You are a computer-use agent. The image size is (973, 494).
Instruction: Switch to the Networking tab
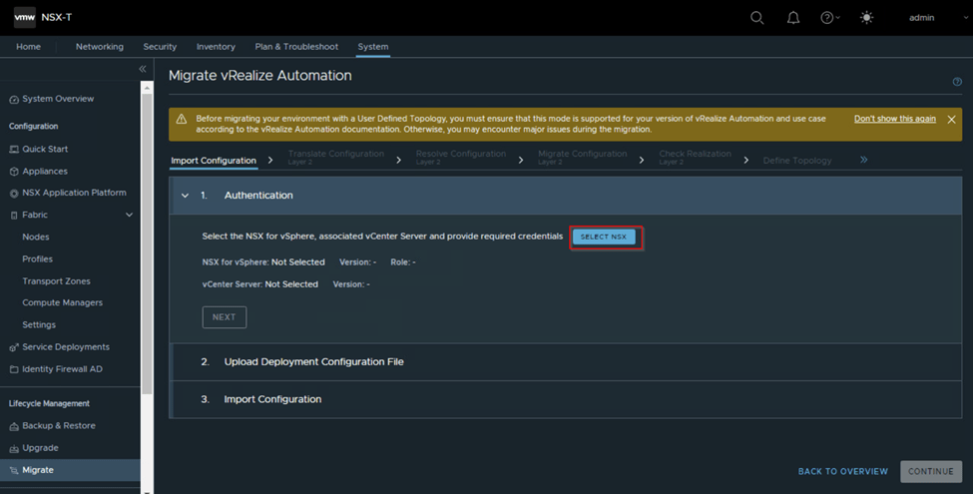tap(100, 47)
